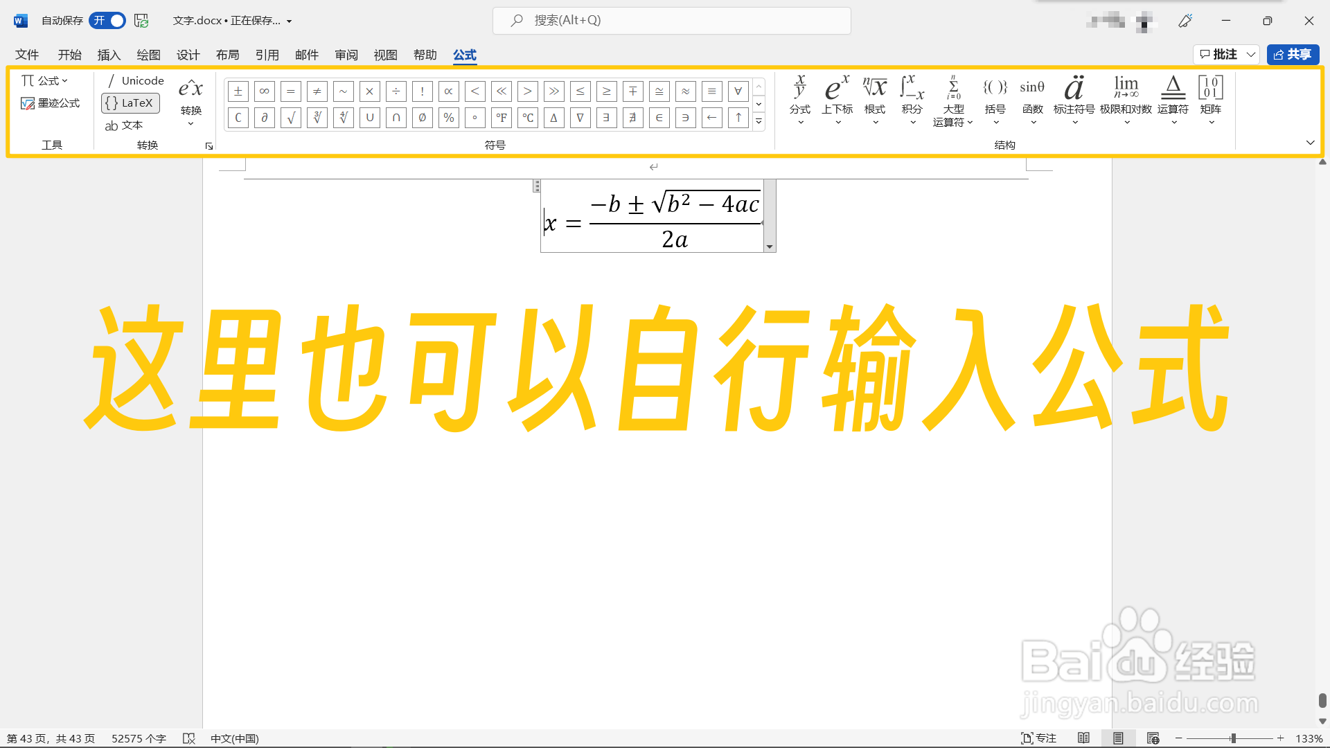
Task: Switch to Read Mode view
Action: 1083,738
